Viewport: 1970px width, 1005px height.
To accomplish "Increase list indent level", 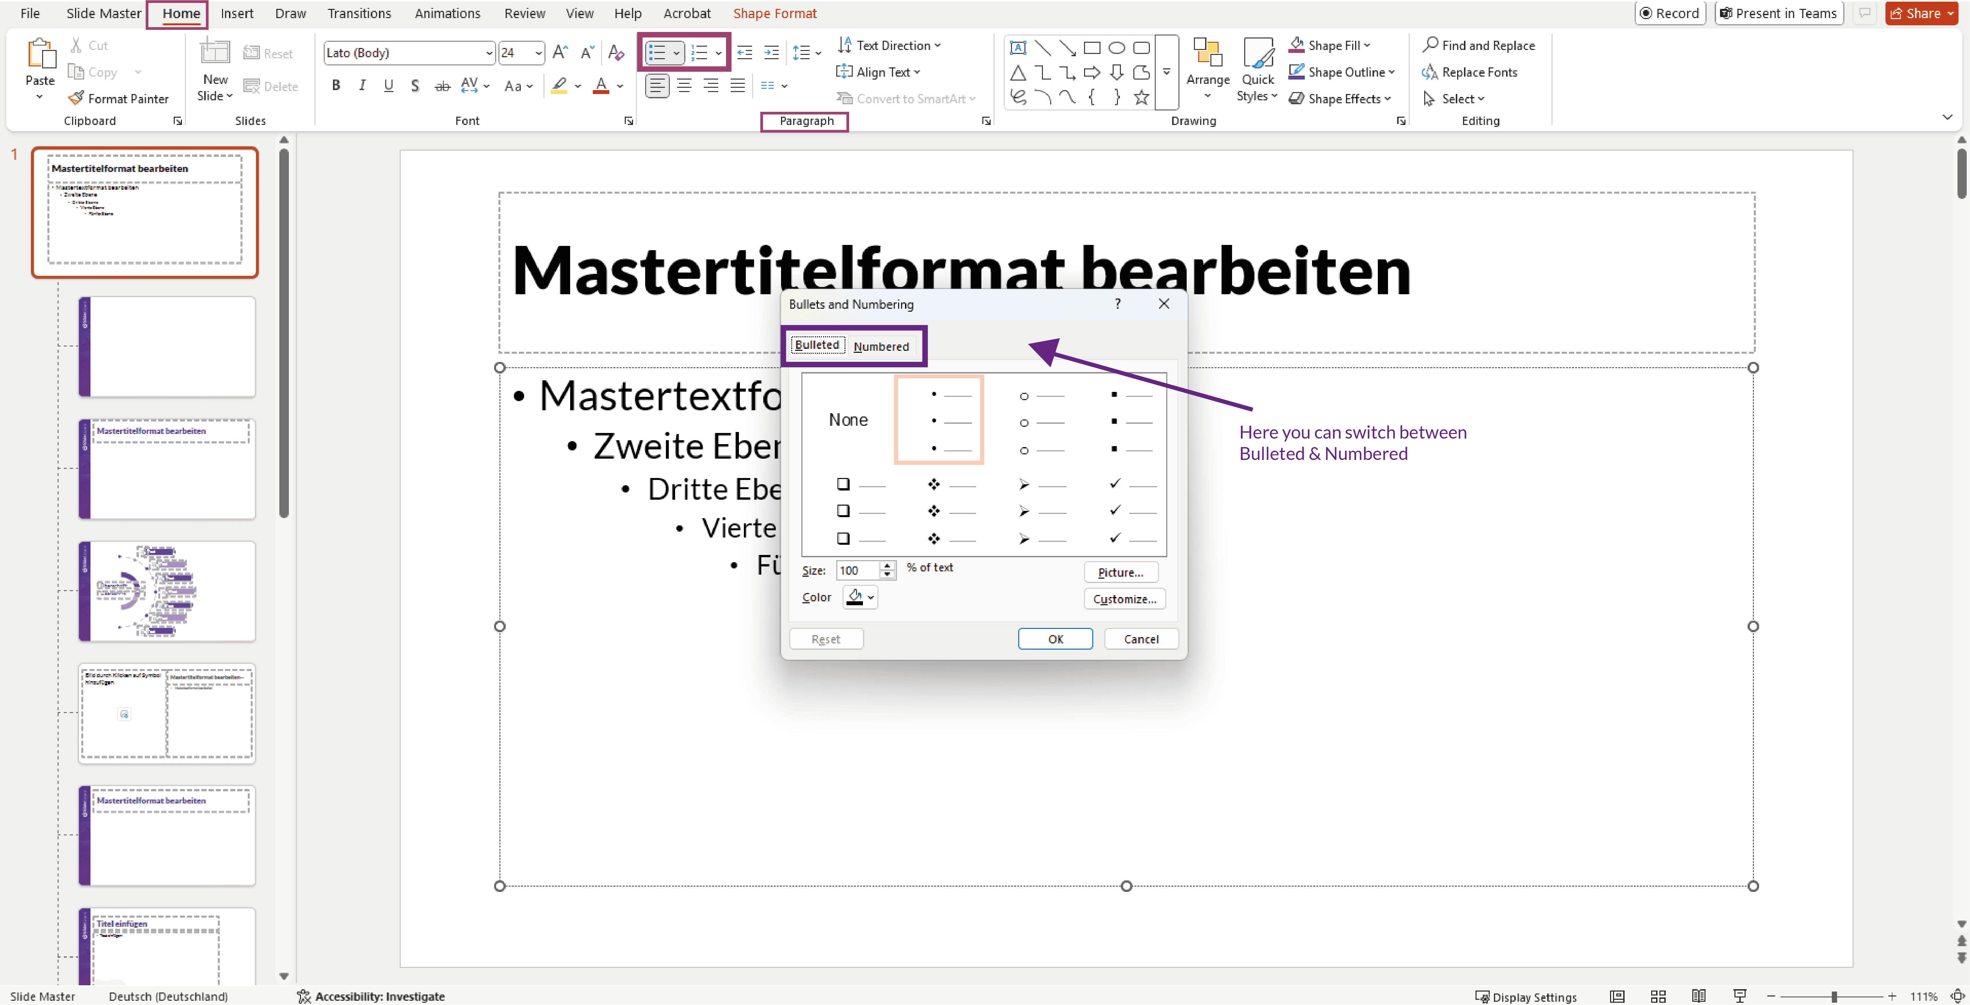I will [x=771, y=53].
